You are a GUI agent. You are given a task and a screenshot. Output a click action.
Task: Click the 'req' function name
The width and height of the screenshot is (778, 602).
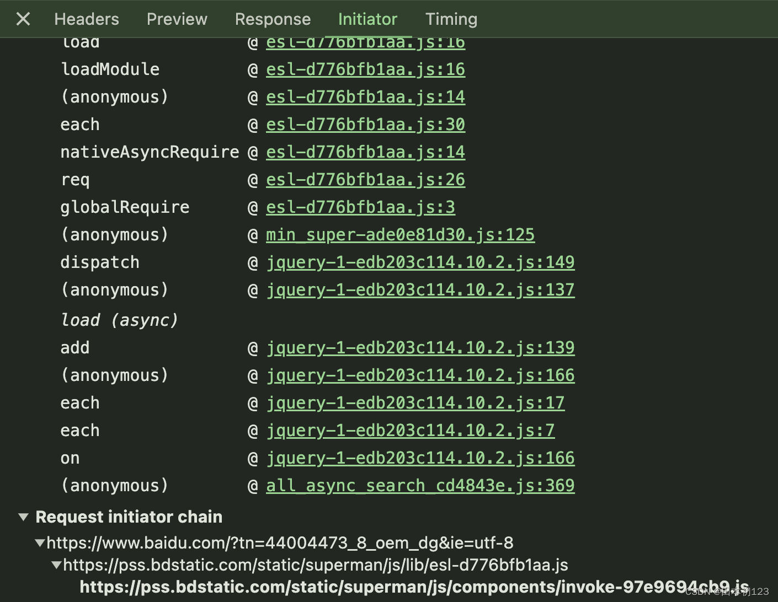point(75,180)
